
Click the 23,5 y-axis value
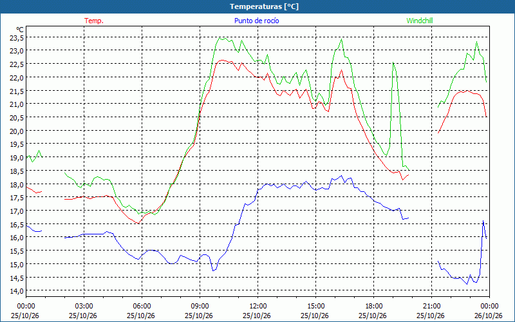[17, 38]
